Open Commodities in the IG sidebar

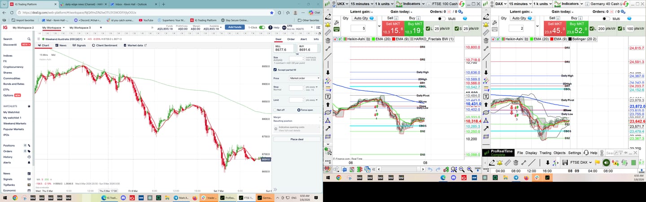click(12, 78)
